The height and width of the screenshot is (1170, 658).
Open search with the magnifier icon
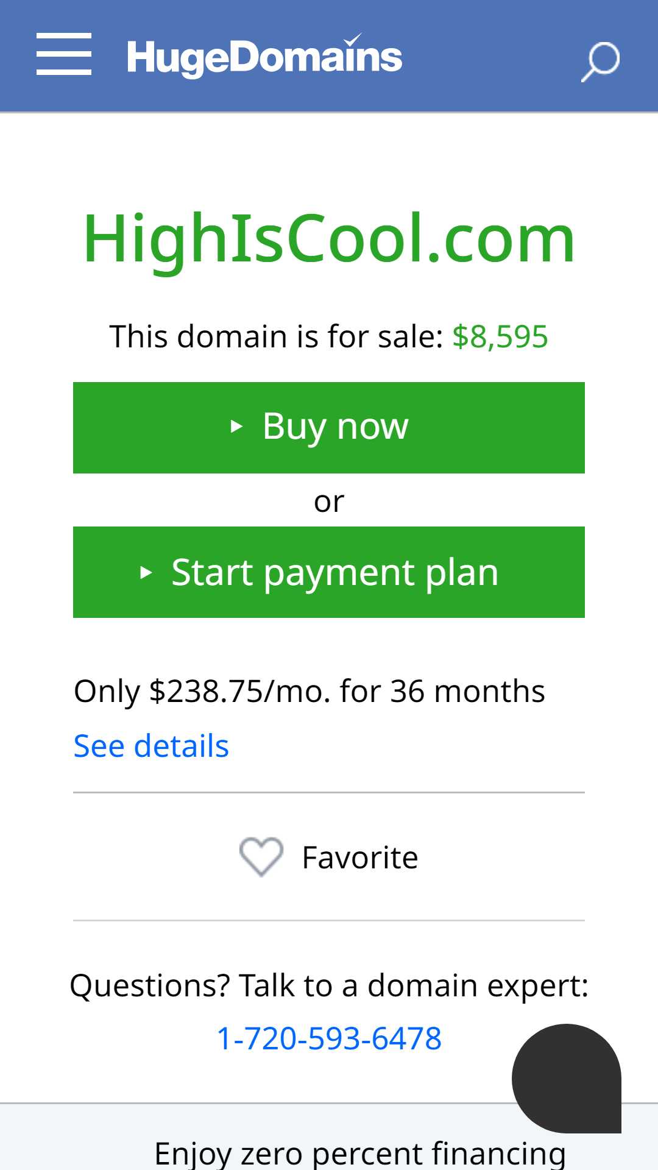[x=600, y=62]
